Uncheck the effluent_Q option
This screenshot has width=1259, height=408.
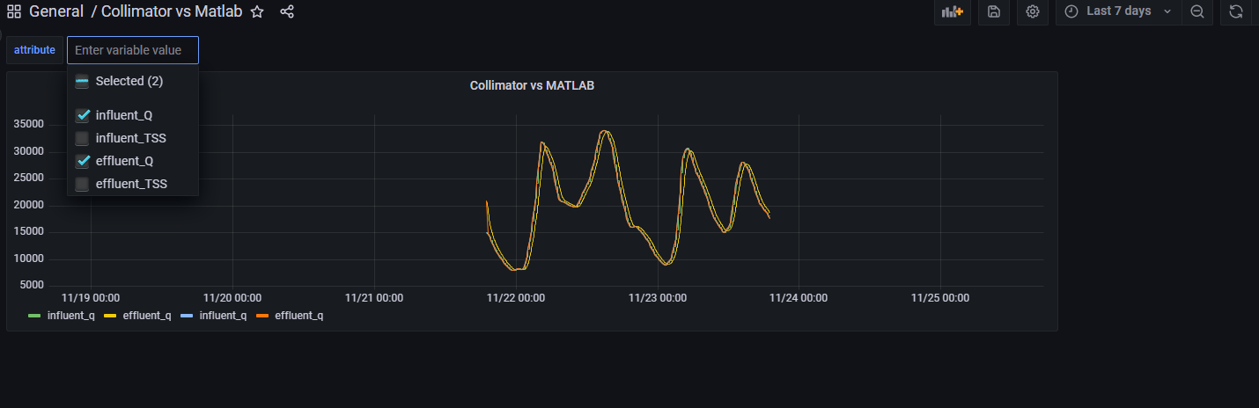click(x=82, y=161)
